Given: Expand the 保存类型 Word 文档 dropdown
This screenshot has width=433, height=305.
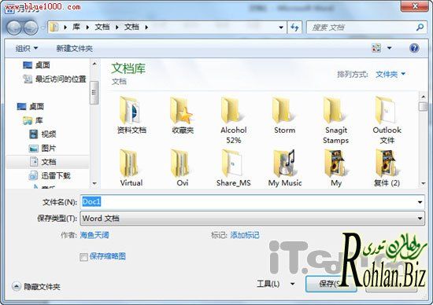Looking at the screenshot, I should tap(253, 219).
